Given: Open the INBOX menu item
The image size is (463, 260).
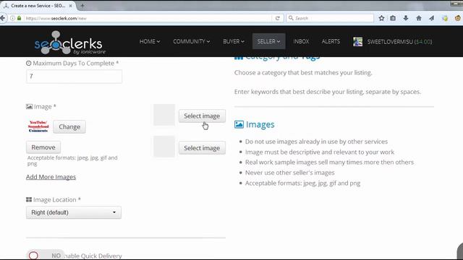Looking at the screenshot, I should coord(301,42).
